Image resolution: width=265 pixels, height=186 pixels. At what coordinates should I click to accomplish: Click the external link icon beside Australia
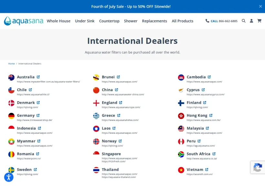[38, 77]
